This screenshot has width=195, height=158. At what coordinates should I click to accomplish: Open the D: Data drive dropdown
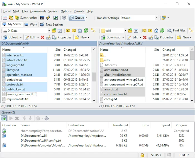coord(49,31)
